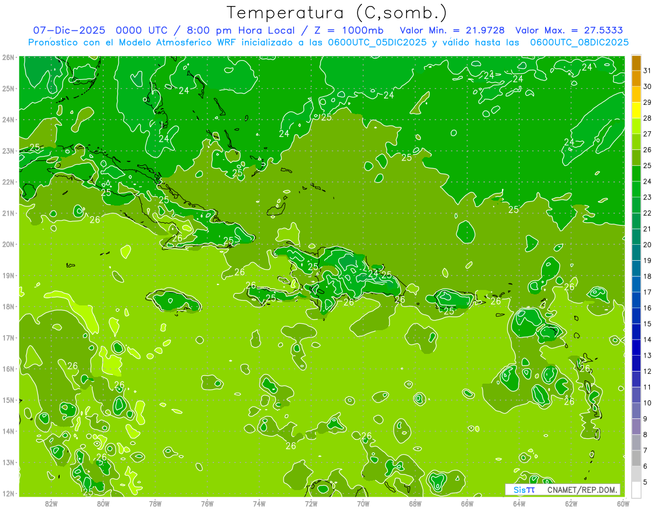Click the 15N latitude axis label

pos(8,400)
